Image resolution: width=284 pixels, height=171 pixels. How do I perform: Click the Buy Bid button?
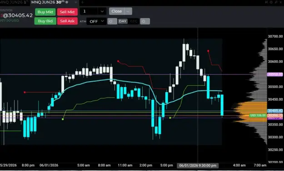coord(45,21)
